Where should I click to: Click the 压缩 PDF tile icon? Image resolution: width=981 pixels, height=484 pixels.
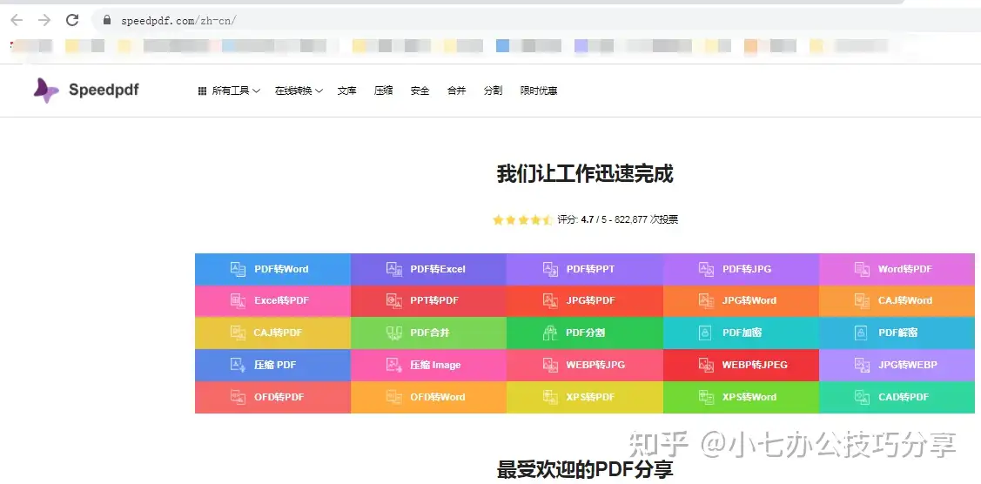tap(239, 365)
